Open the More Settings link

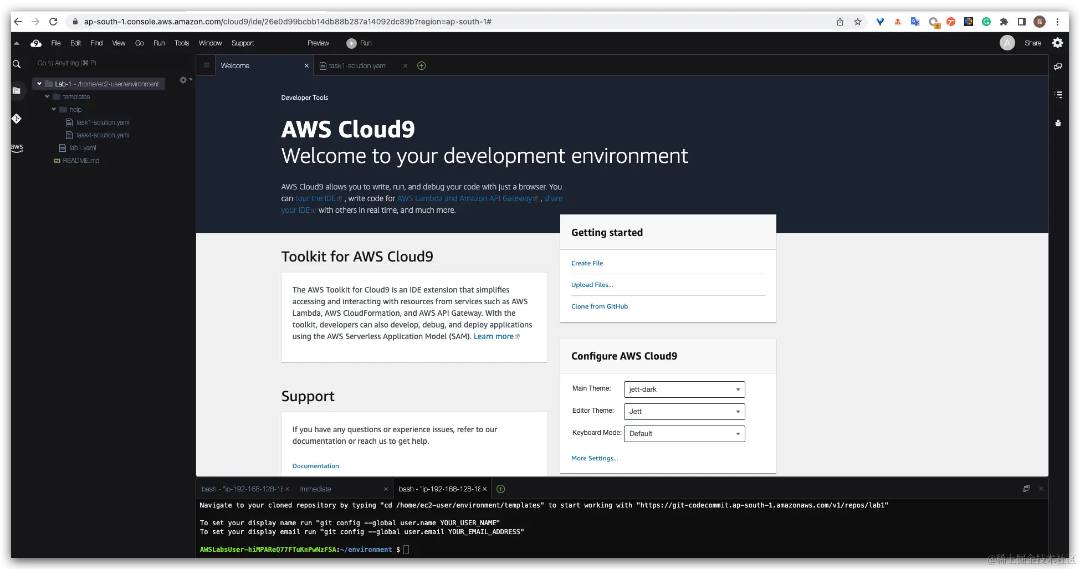coord(595,458)
